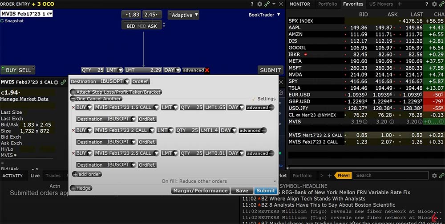445x224 pixels.
Task: Add news panel tab with plus icon
Action: pos(329,176)
